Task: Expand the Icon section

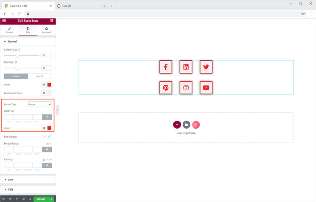Action: (x=10, y=179)
